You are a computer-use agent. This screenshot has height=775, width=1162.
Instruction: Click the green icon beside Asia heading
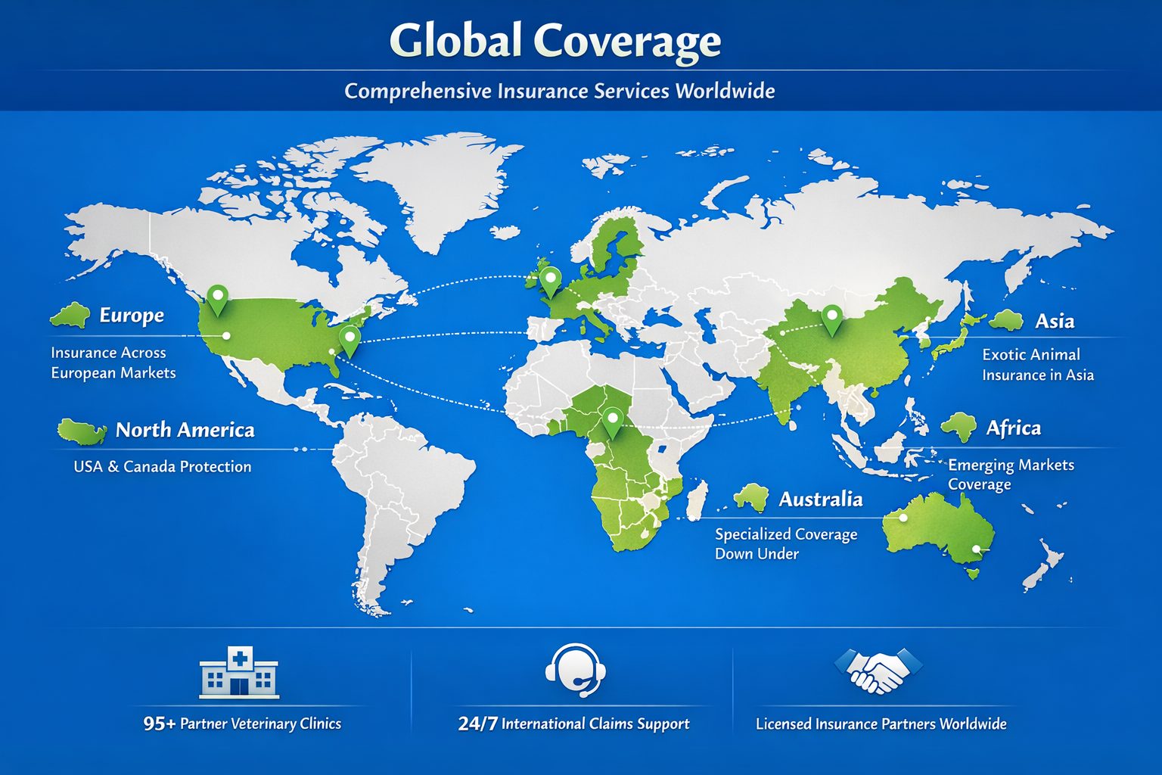(1006, 320)
